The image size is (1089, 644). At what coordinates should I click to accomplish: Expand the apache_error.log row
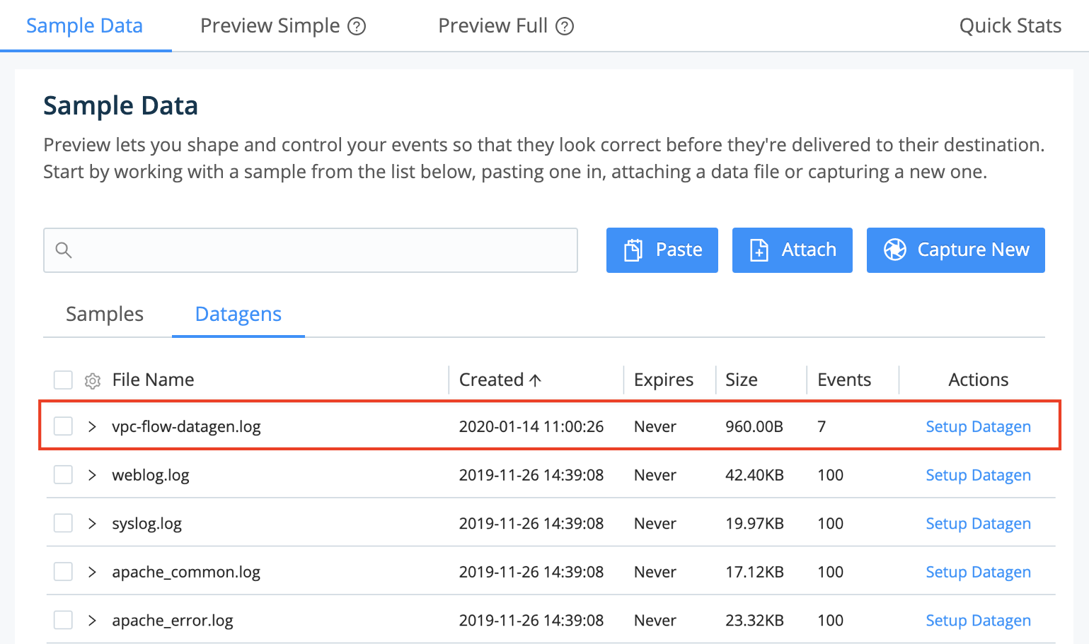point(92,620)
